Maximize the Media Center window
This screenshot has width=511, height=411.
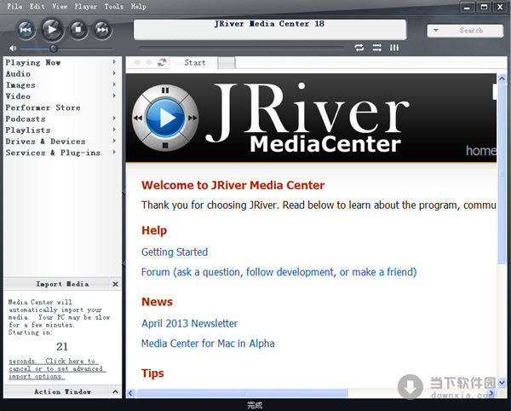coord(484,7)
